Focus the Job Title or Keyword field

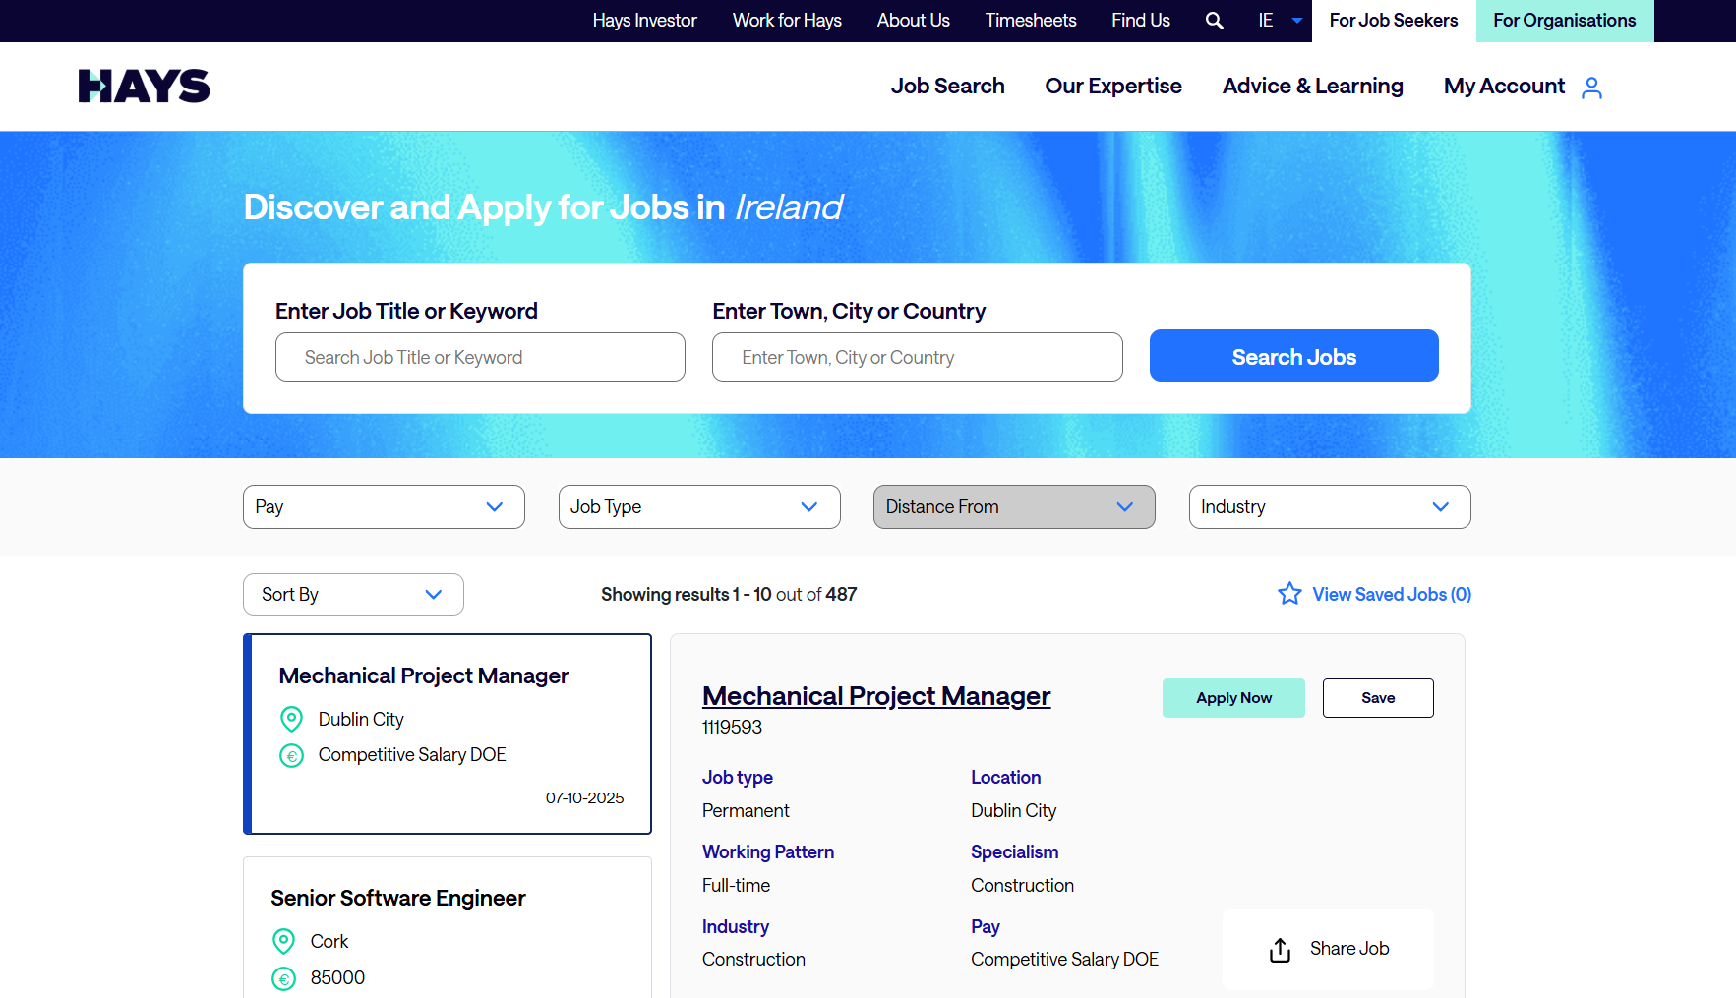tap(480, 357)
